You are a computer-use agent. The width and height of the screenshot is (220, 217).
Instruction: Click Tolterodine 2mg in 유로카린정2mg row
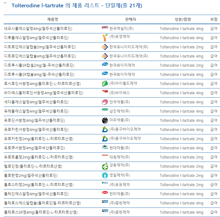(x=182, y=139)
